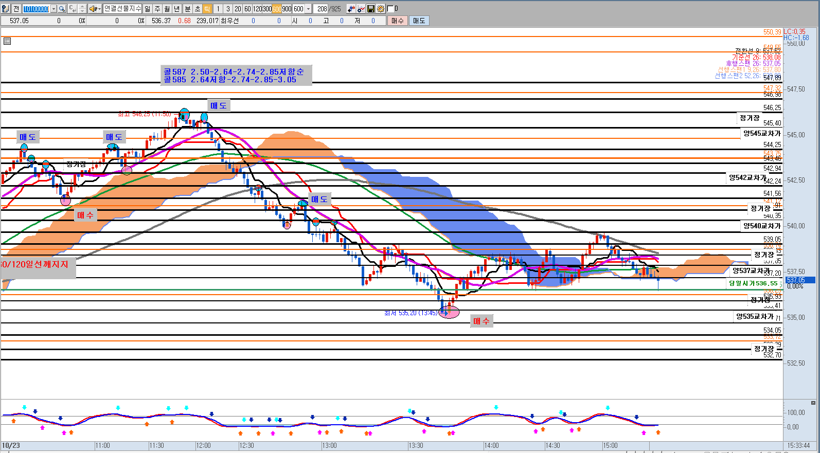Expand the 600 interval dropdown
This screenshot has height=453, width=820.
tap(308, 9)
